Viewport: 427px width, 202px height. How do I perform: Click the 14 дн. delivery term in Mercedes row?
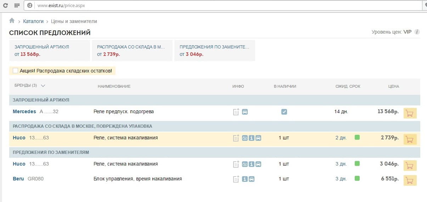[341, 111]
